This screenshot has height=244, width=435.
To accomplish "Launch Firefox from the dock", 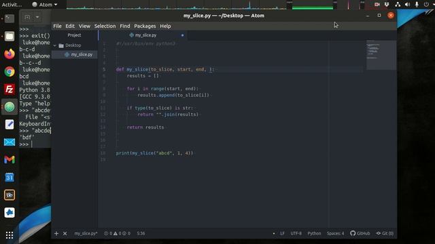I will pos(10,54).
